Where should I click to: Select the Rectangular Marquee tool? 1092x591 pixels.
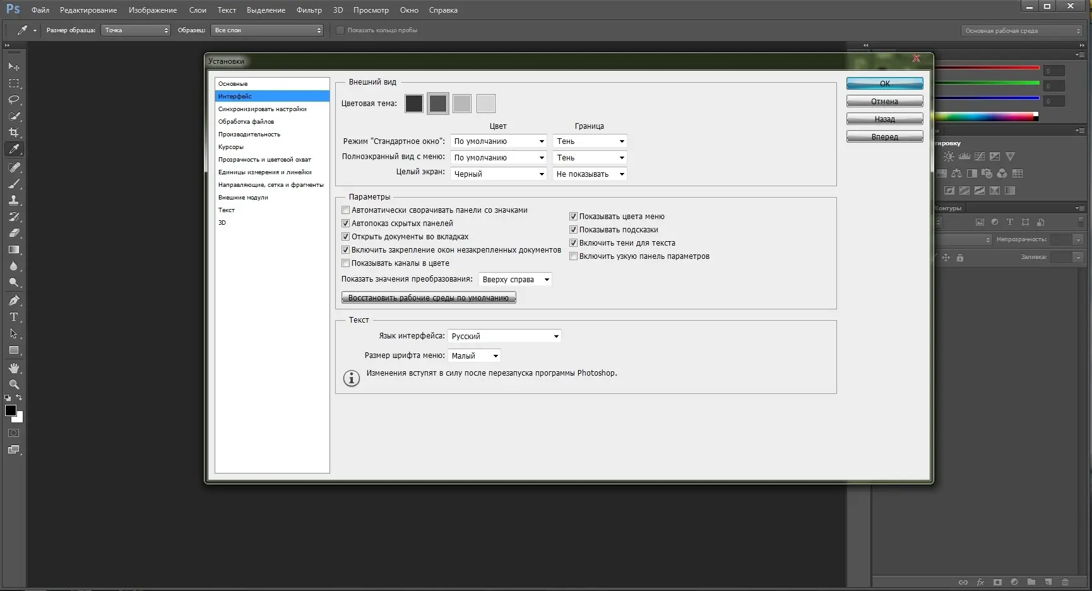point(13,83)
